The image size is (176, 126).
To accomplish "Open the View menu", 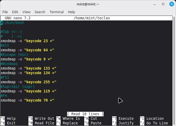I will (26, 12).
